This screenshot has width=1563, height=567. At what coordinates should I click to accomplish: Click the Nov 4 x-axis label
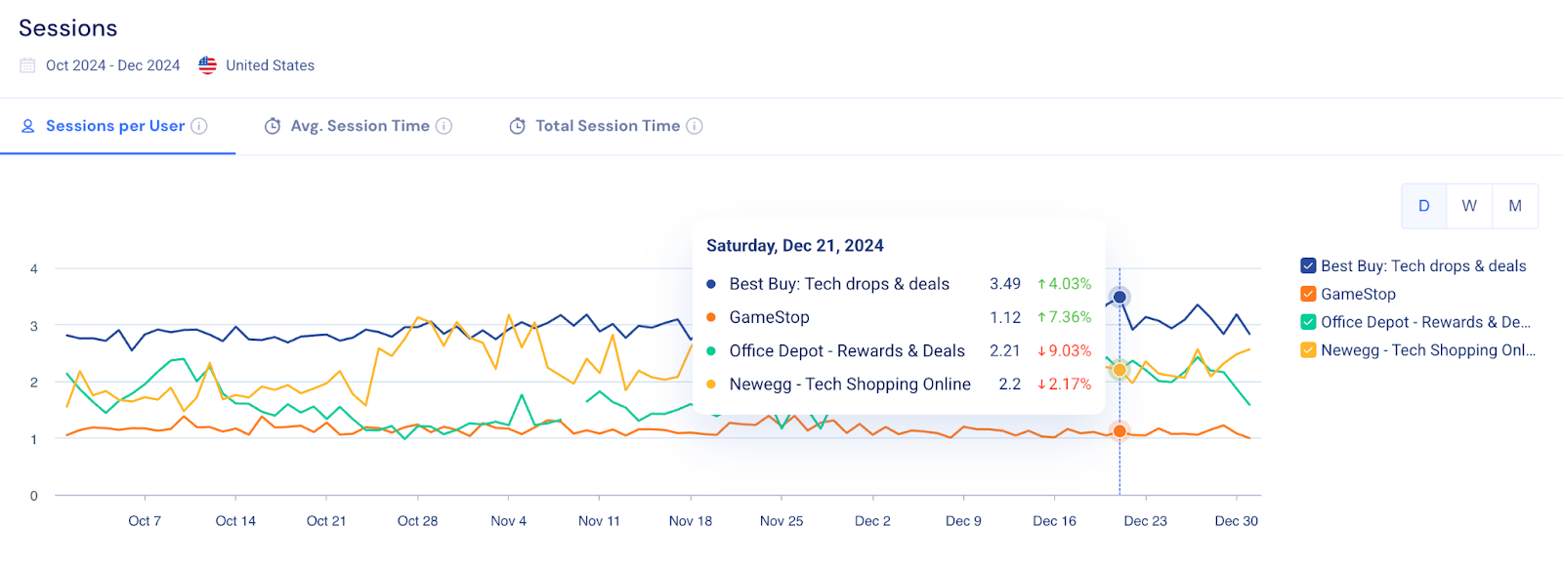tap(508, 521)
